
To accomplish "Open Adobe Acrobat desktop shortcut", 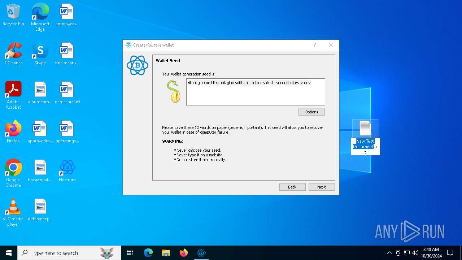I will [13, 95].
